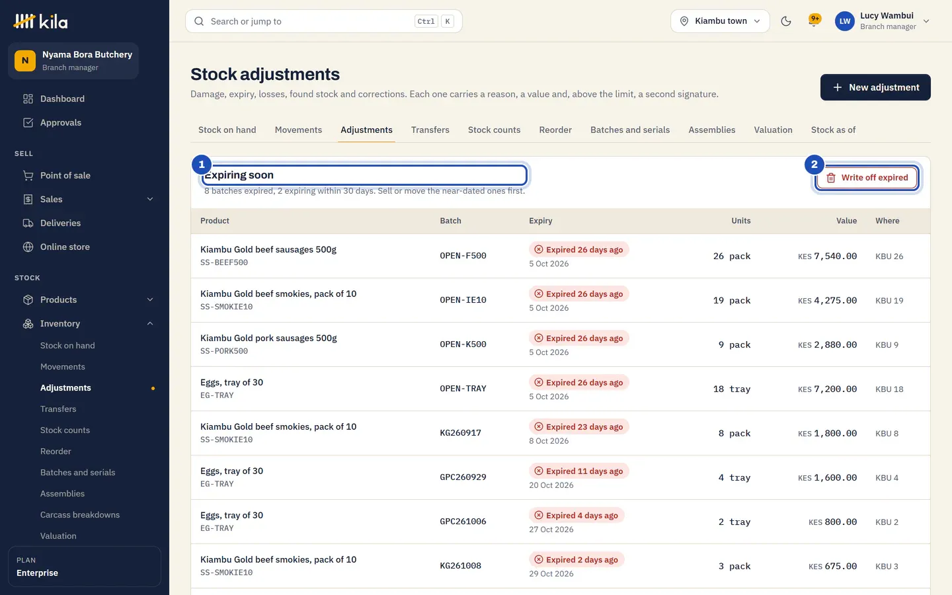Switch Nyama Bora Butchery workspace
The image size is (952, 595).
(73, 61)
